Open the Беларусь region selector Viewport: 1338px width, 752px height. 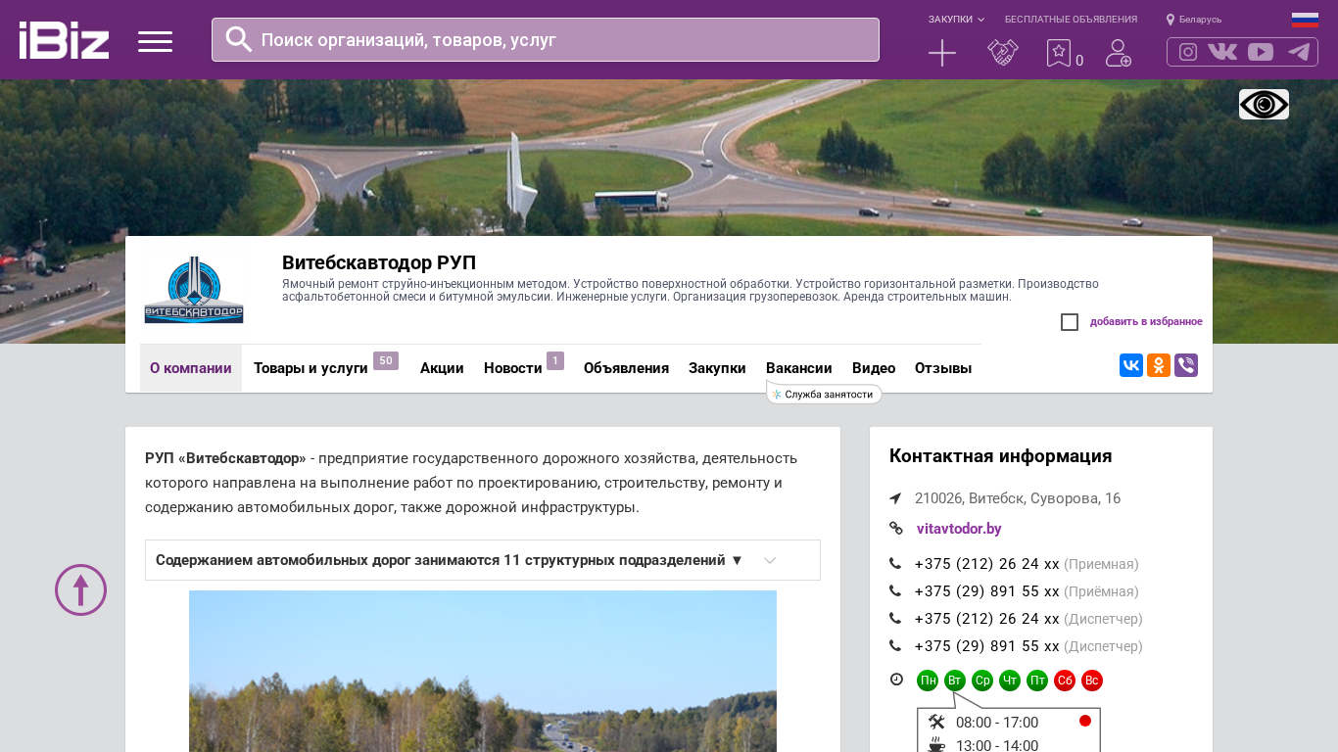tap(1194, 20)
